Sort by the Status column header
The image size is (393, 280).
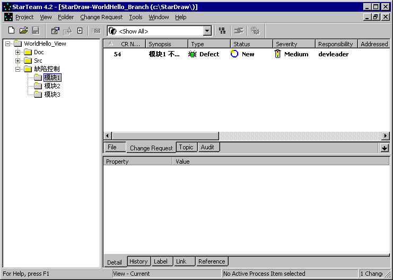pos(251,44)
